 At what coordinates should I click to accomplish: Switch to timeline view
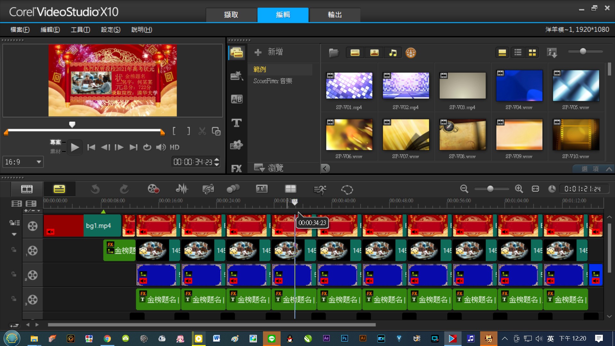click(x=59, y=189)
